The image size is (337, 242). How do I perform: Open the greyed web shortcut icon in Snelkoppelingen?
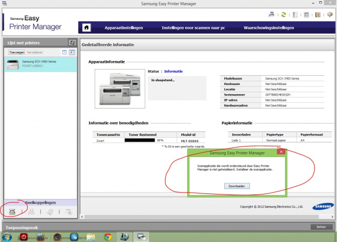point(69,212)
